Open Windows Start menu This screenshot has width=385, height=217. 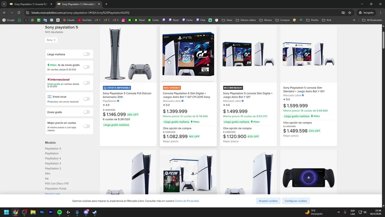pos(6,212)
